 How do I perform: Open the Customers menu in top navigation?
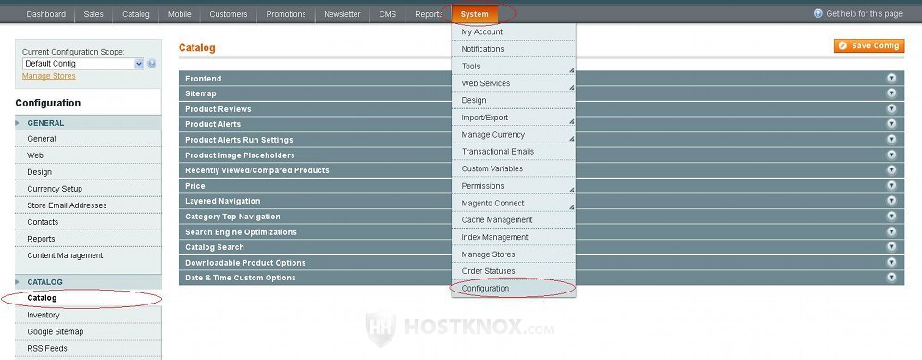coord(228,14)
